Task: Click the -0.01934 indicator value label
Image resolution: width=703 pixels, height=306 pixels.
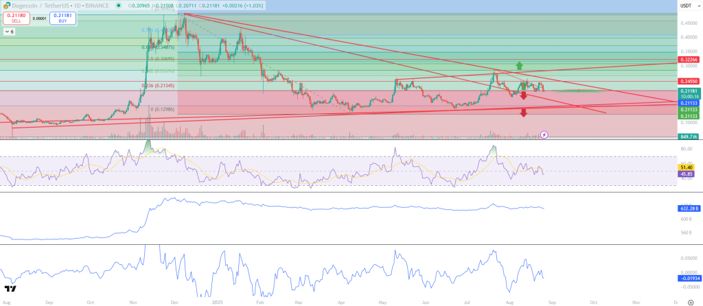Action: [x=690, y=279]
